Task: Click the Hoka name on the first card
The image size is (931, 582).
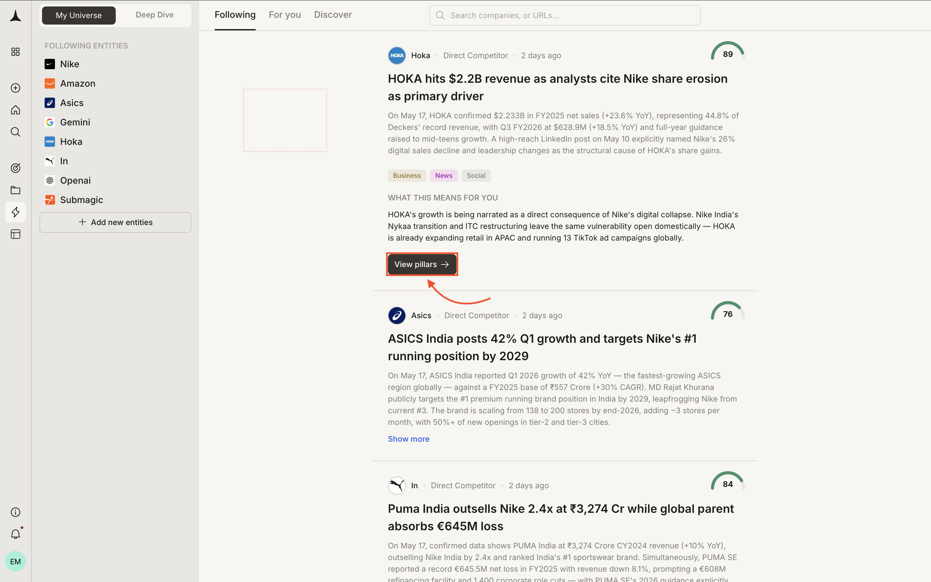Action: pyautogui.click(x=421, y=55)
